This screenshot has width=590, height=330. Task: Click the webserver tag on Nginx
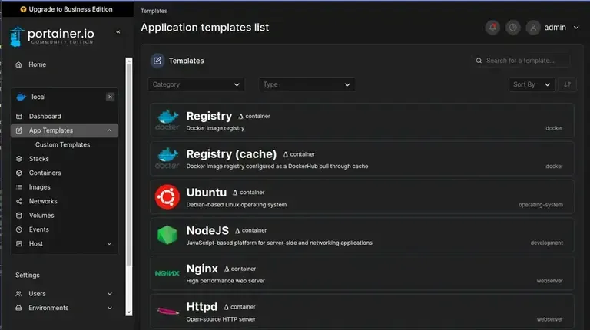(x=550, y=281)
